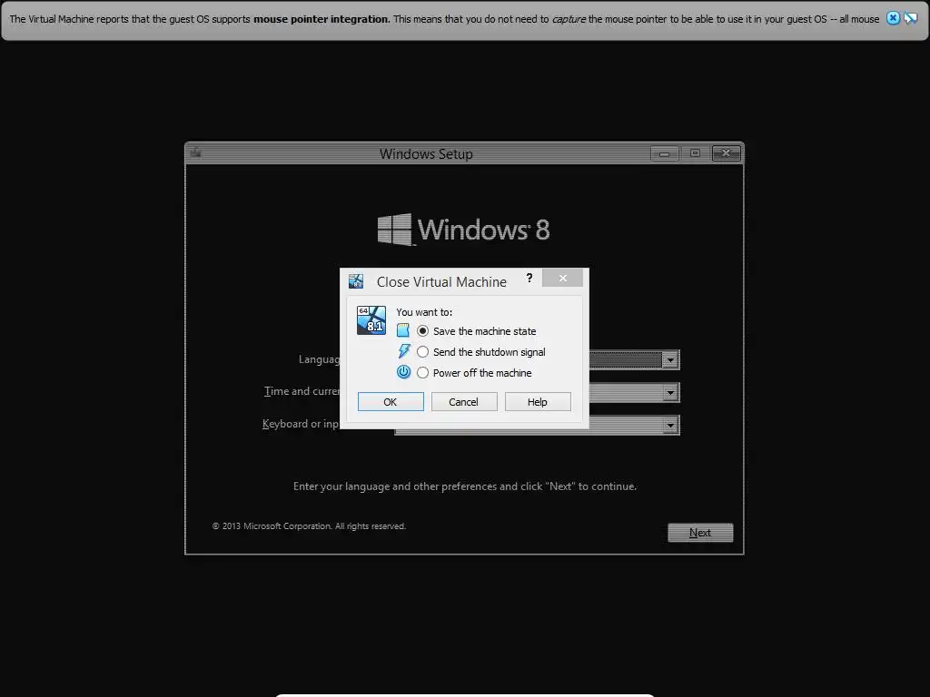Click the Microsoft copyright notice text
The image size is (930, 697).
[309, 526]
